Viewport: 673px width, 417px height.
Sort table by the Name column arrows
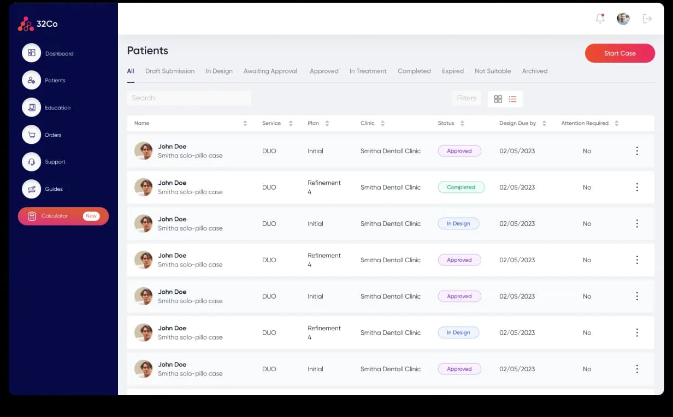tap(245, 123)
